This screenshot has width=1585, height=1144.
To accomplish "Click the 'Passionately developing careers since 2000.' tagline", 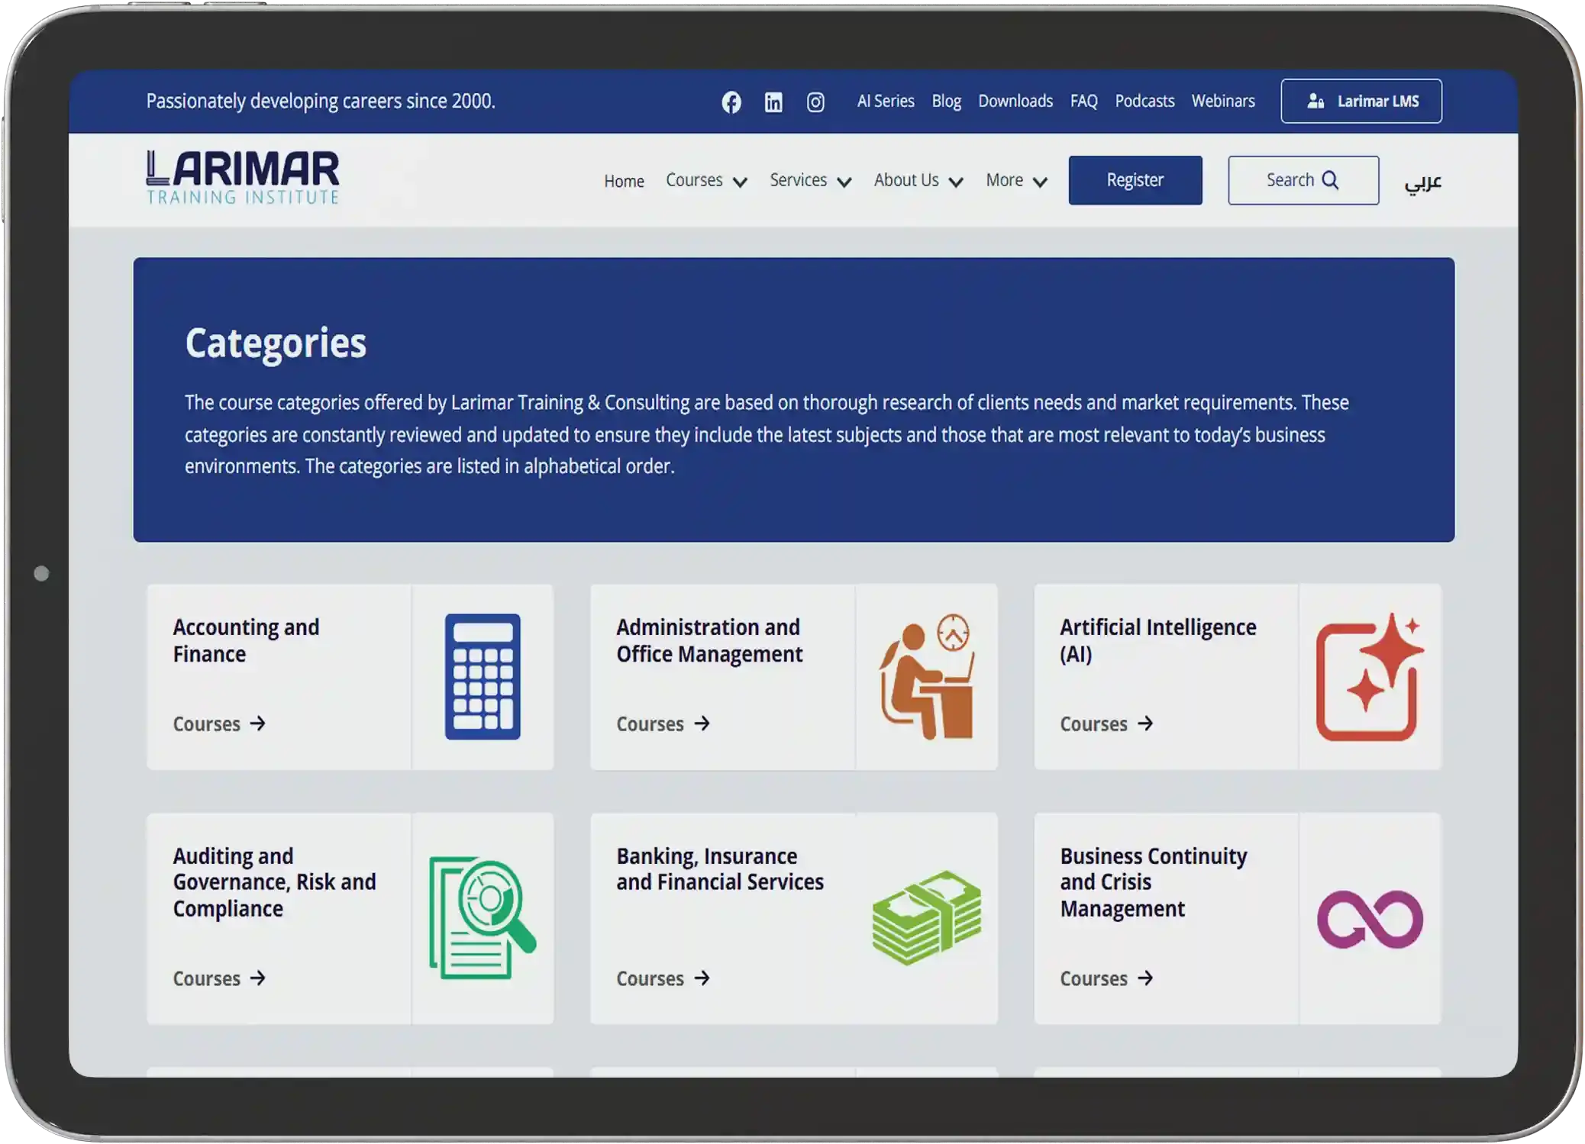I will point(321,101).
